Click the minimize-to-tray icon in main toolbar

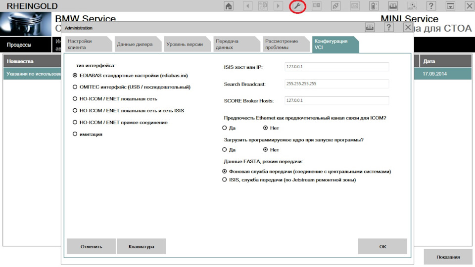point(450,6)
